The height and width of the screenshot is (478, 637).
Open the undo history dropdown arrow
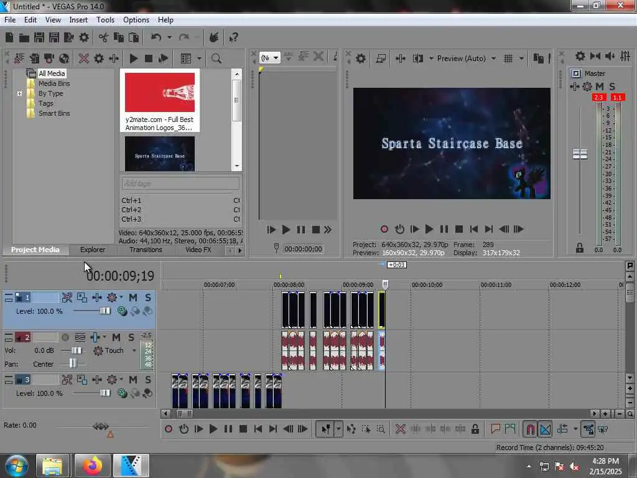click(169, 38)
